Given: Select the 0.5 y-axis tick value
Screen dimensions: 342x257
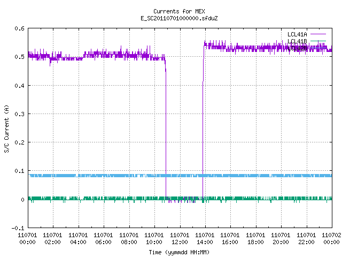Looking at the screenshot, I should (19, 57).
